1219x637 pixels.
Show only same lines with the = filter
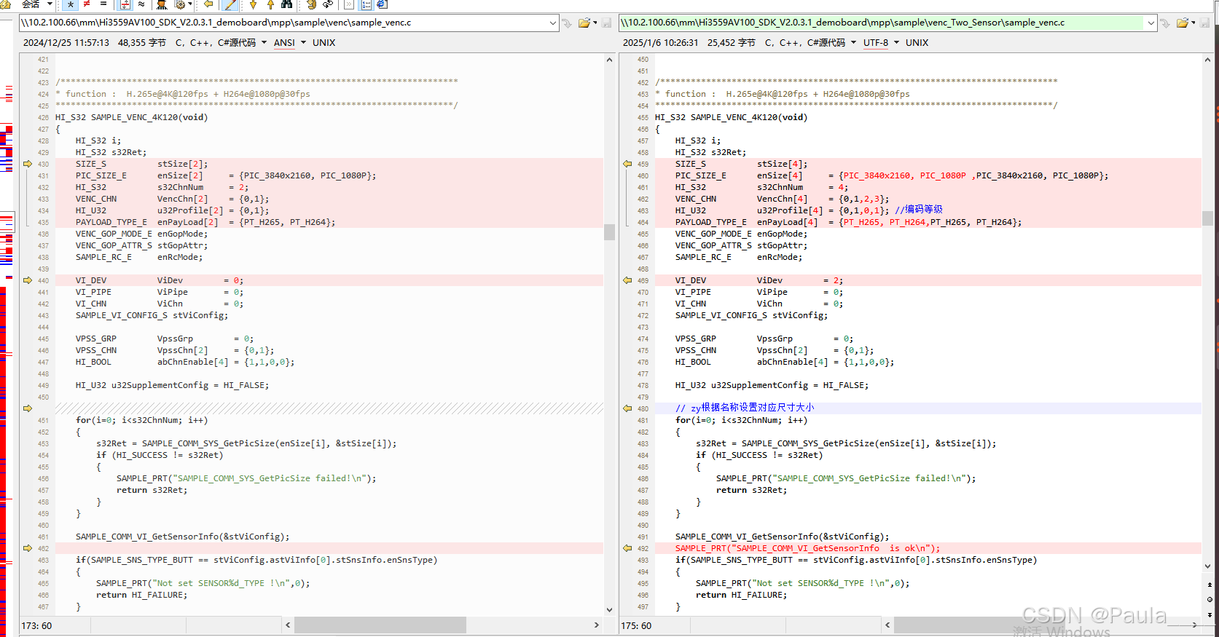(x=103, y=4)
